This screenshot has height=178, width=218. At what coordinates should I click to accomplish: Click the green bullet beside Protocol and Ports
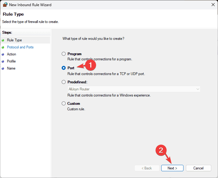(3, 47)
